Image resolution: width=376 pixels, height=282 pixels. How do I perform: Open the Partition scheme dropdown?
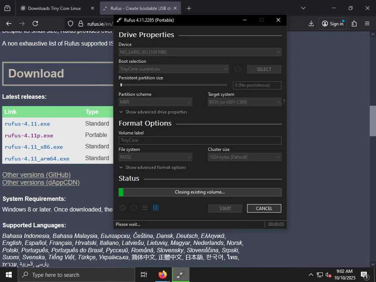[x=155, y=102]
